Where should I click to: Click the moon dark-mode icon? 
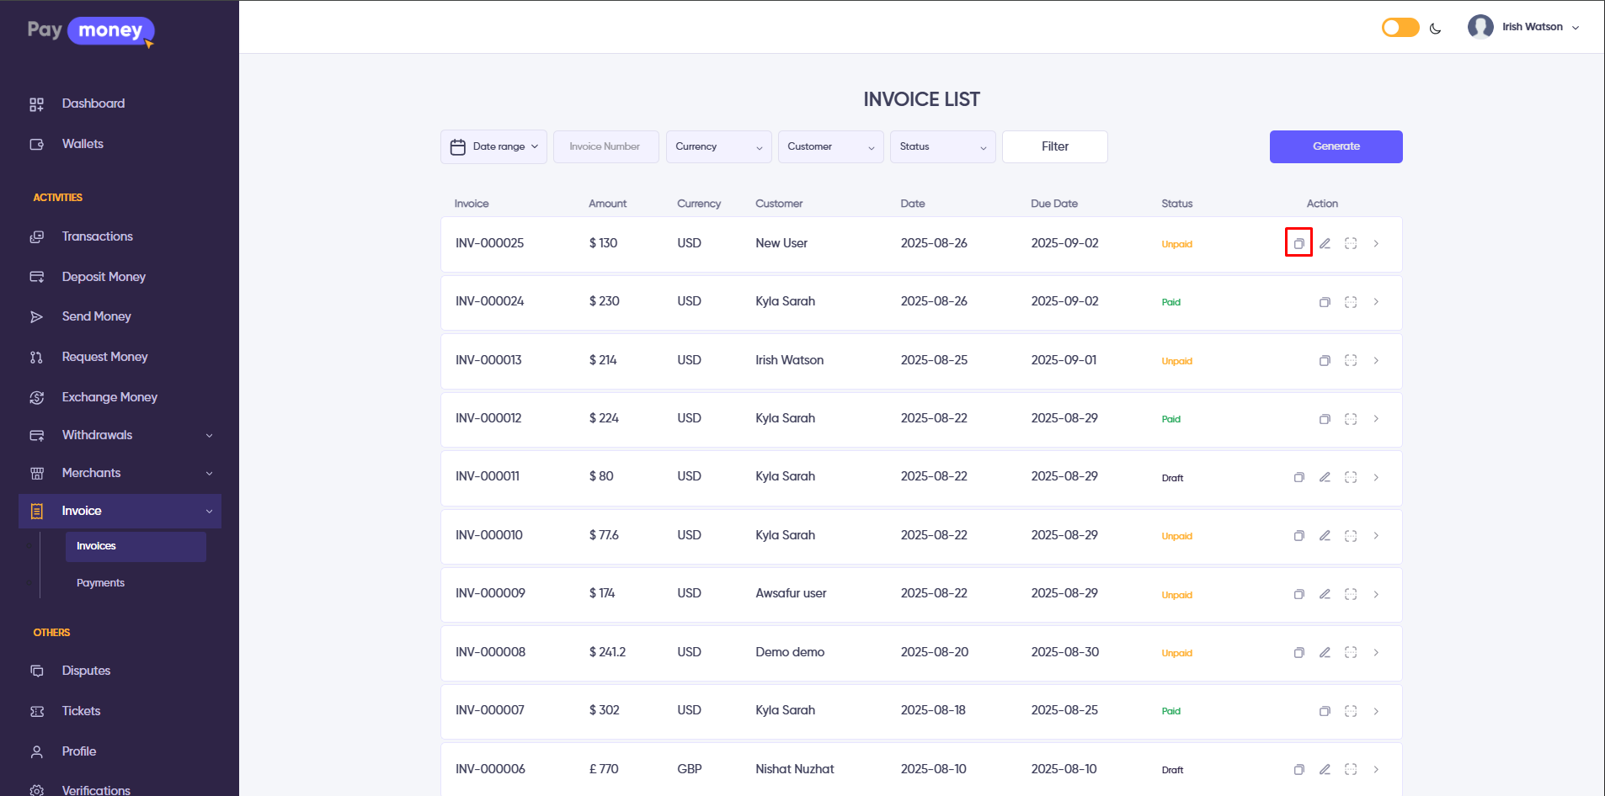pyautogui.click(x=1436, y=28)
